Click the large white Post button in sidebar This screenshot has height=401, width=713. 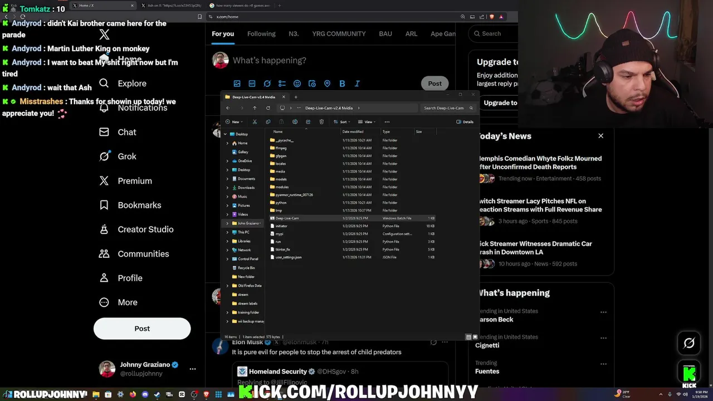tap(142, 329)
